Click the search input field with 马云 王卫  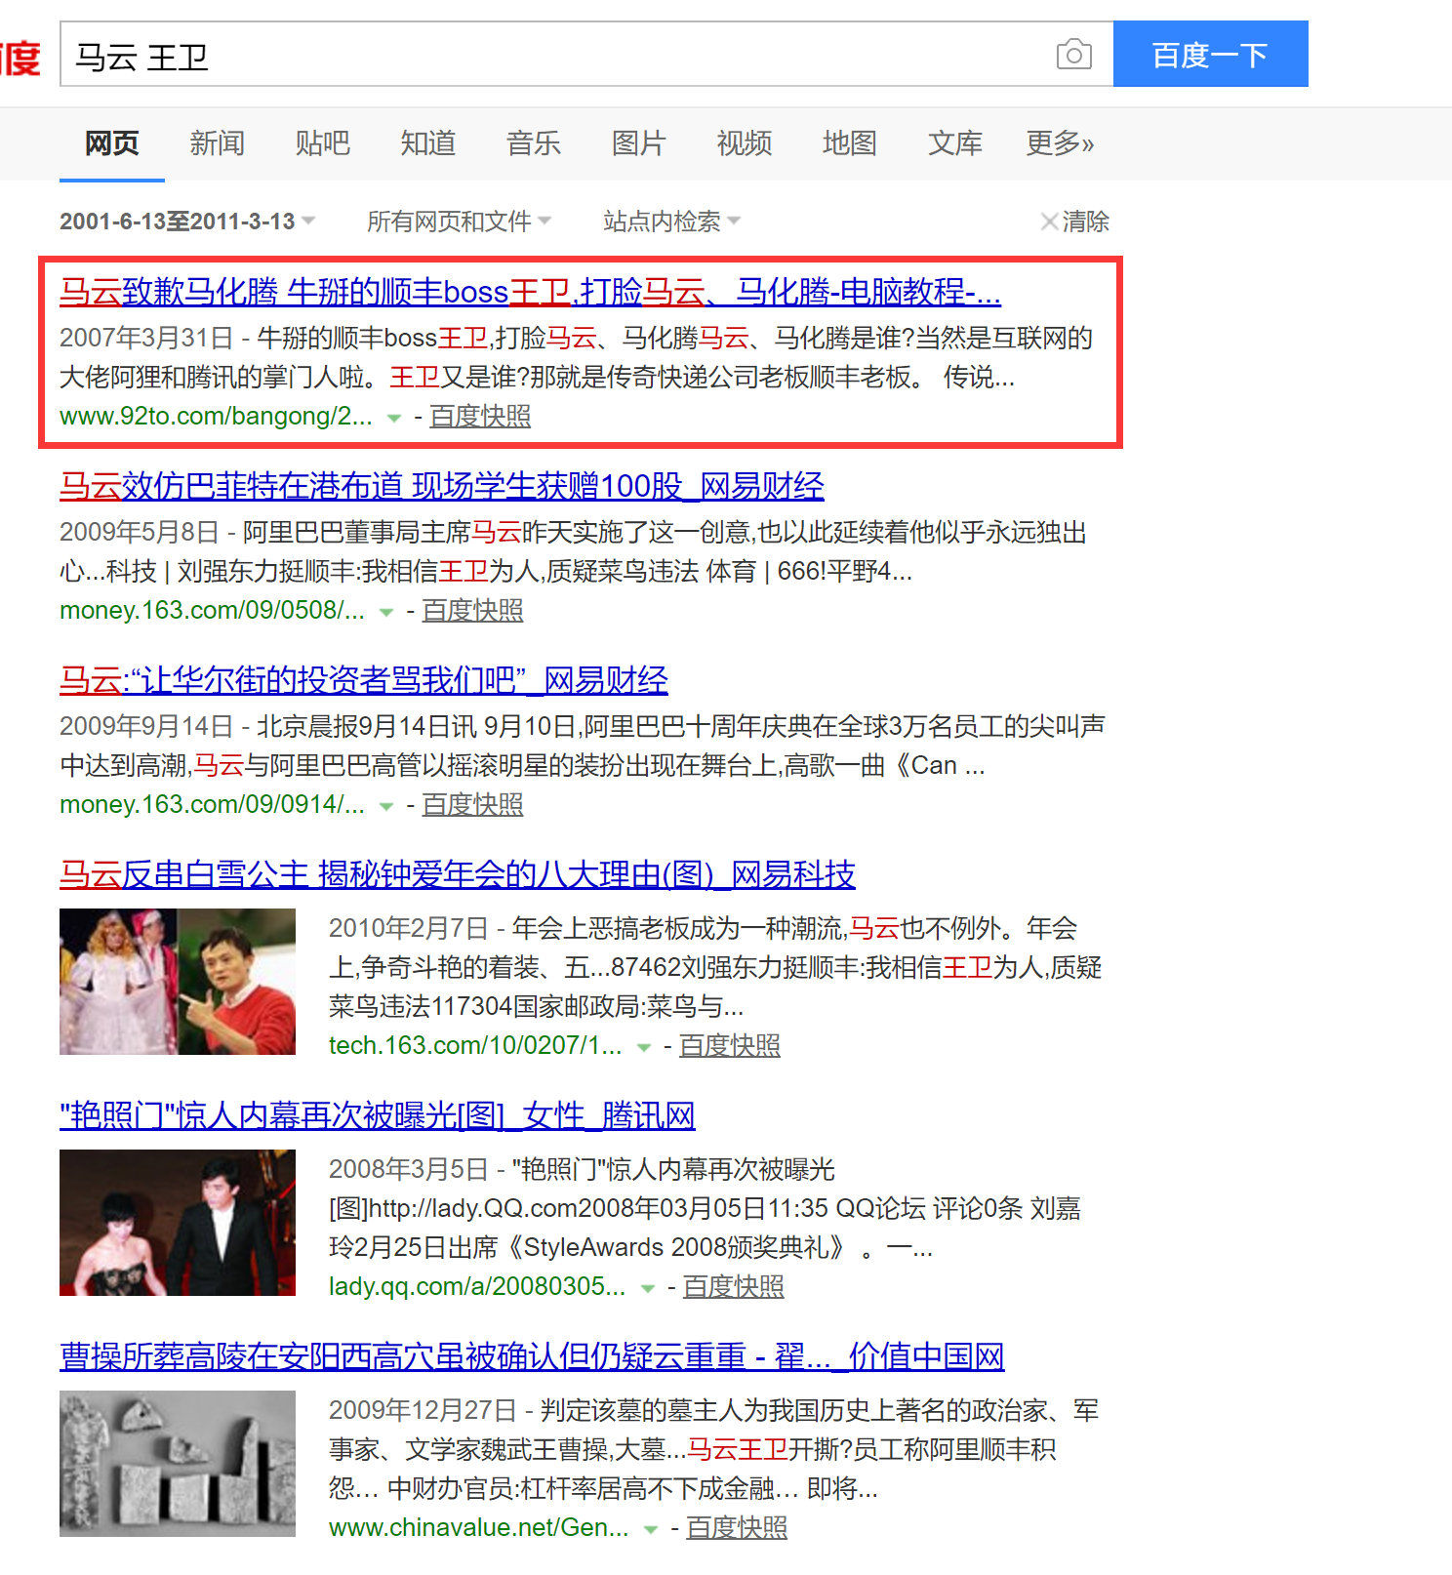(556, 55)
